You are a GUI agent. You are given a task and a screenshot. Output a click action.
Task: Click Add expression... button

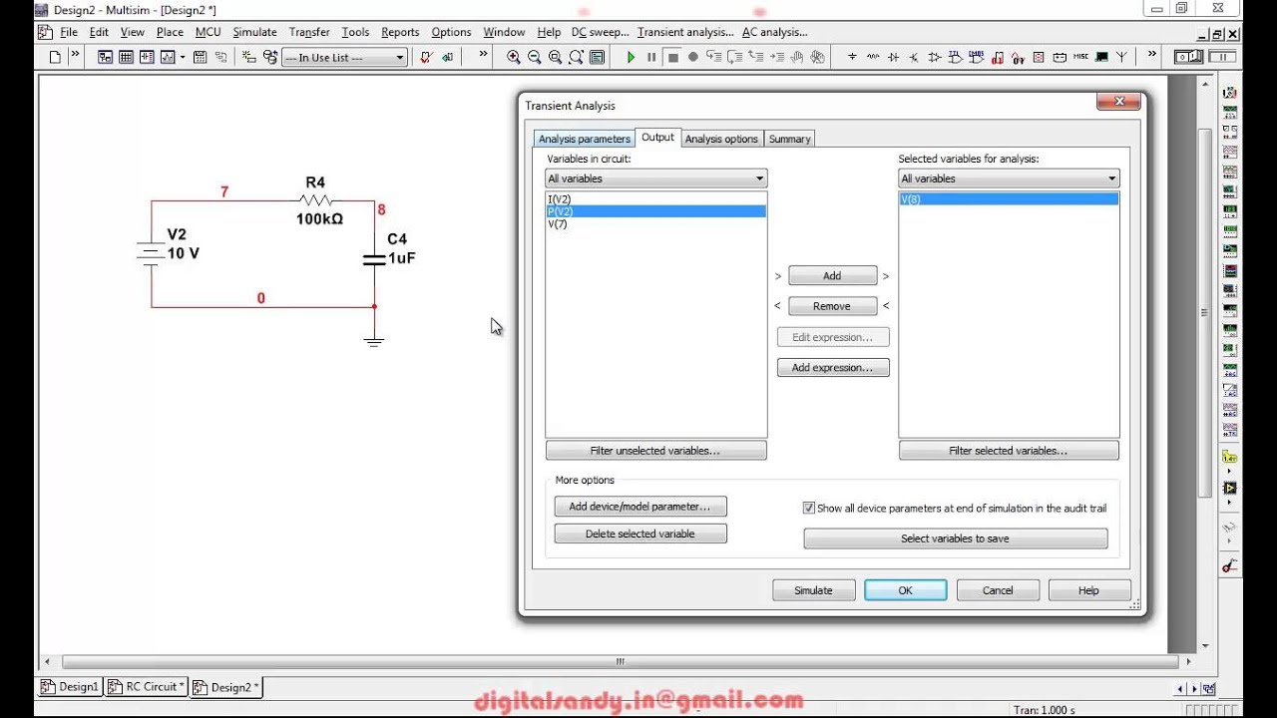(833, 368)
